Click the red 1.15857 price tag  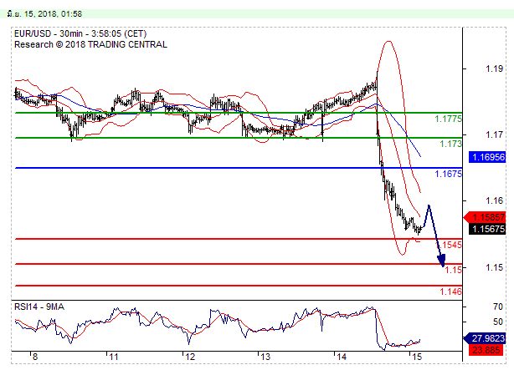tap(485, 217)
